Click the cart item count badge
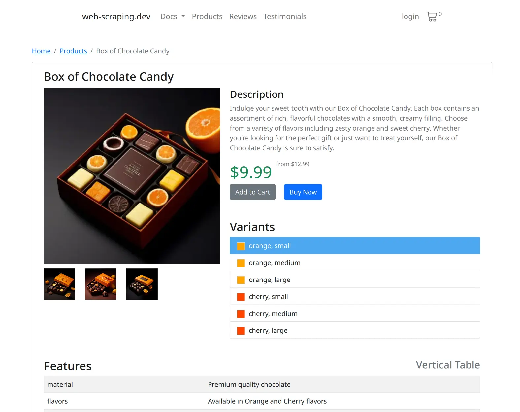The height and width of the screenshot is (412, 520). [x=440, y=14]
